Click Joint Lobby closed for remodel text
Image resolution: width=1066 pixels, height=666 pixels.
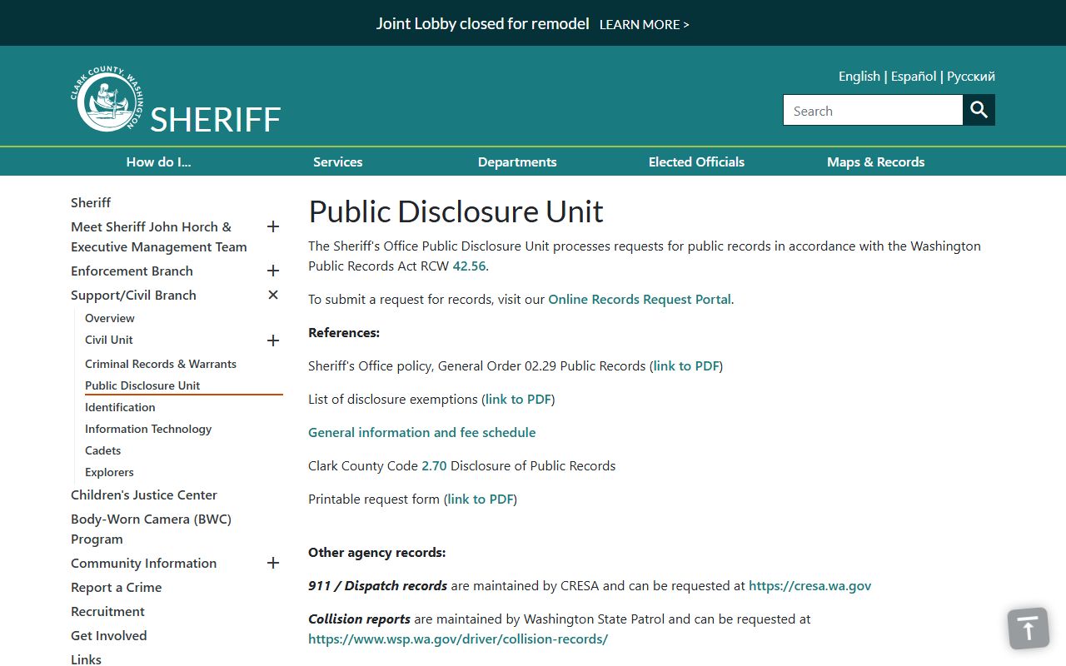pos(482,23)
